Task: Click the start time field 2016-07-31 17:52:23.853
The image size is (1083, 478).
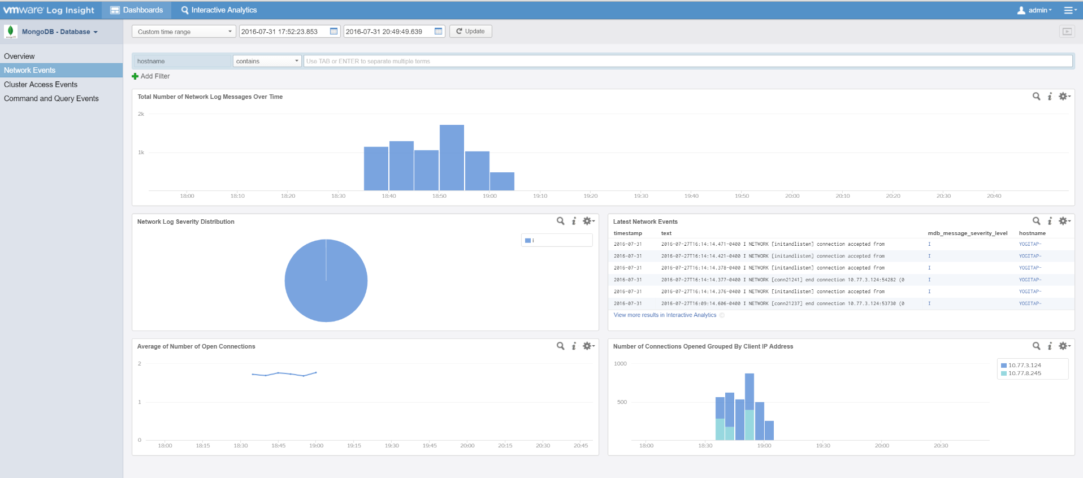Action: coord(284,32)
